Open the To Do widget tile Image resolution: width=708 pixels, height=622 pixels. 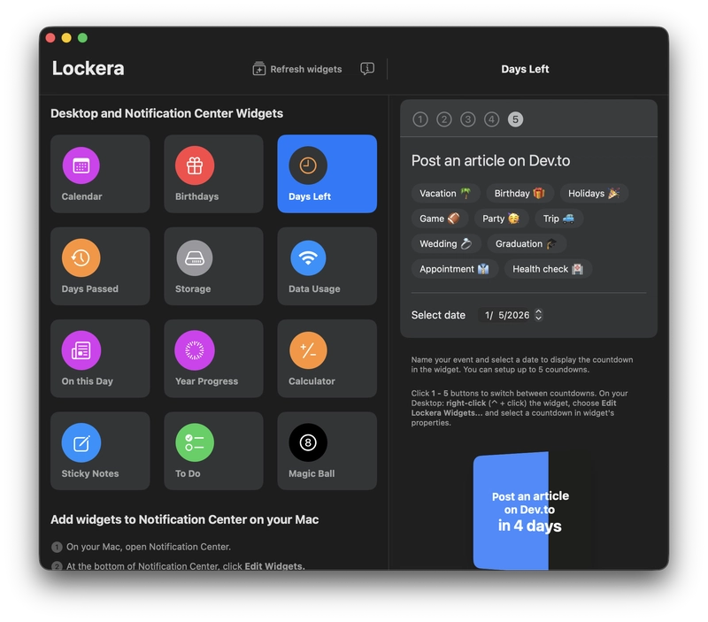click(213, 451)
